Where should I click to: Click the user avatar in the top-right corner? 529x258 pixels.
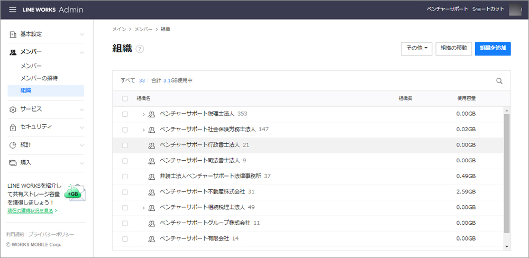tap(515, 10)
